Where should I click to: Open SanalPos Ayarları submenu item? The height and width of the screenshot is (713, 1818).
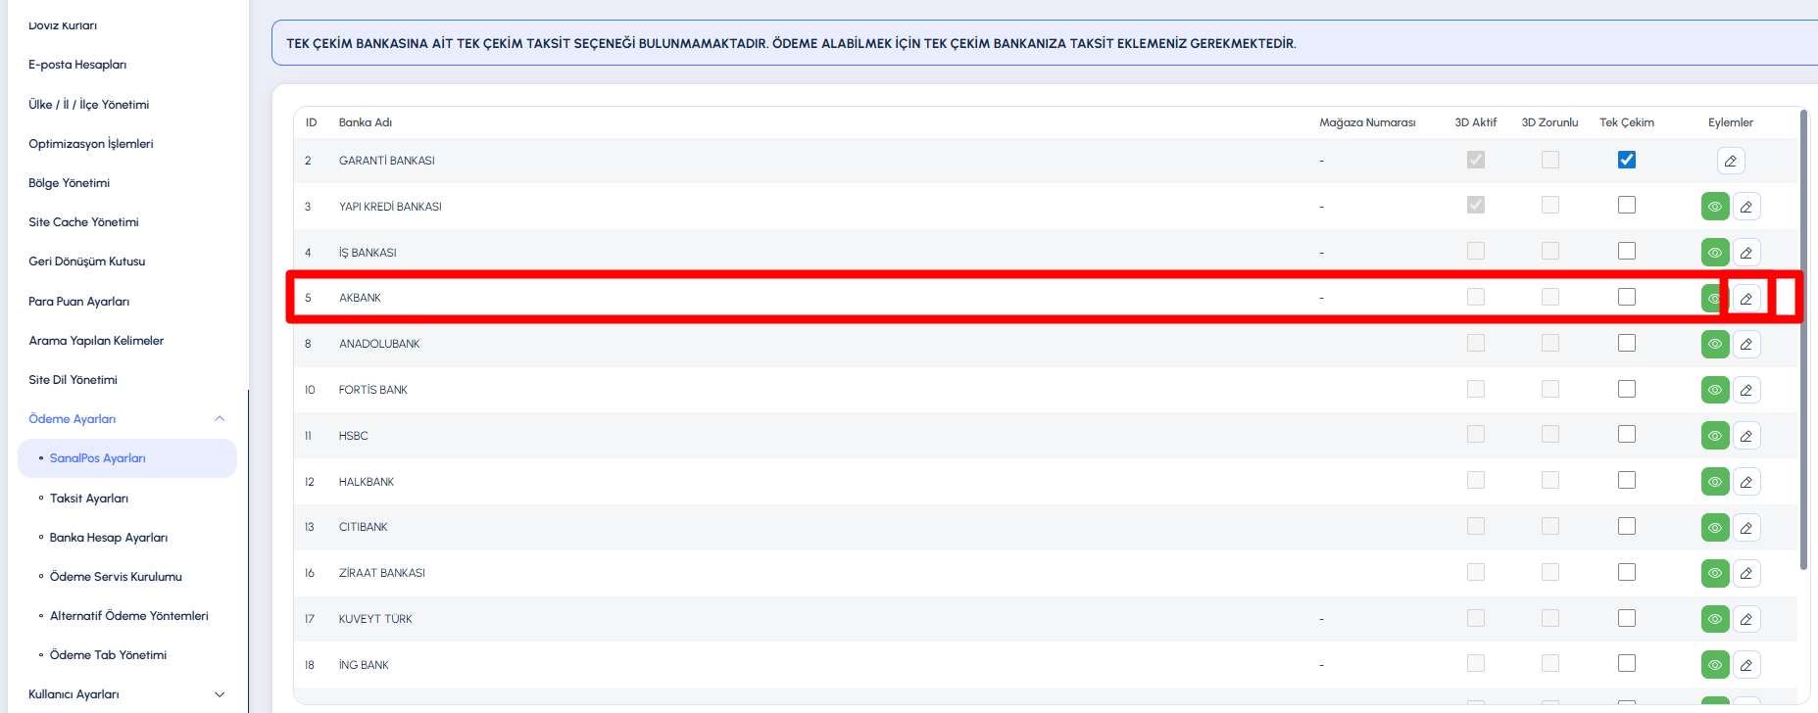click(x=127, y=458)
